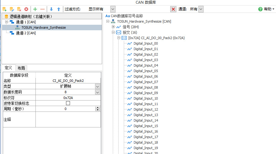Open the 数据长度码 dropdown
This screenshot has width=276, height=154.
(98, 92)
